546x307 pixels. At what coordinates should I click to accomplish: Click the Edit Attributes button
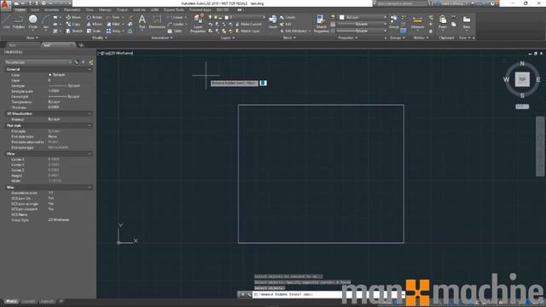tap(295, 31)
